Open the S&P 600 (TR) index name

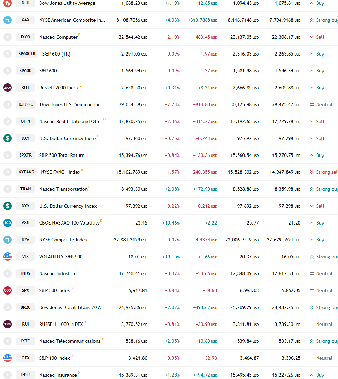56,54
